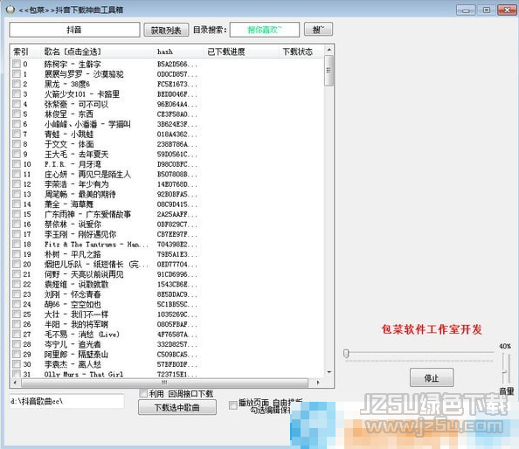
Task: Toggle the 播放页面 checkbox
Action: coord(233,404)
